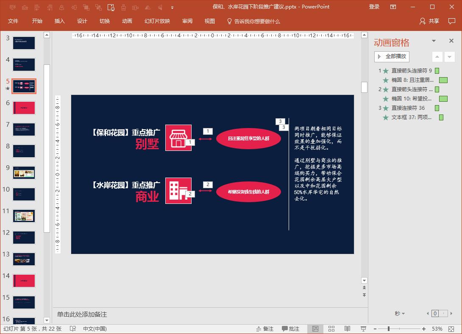This screenshot has width=462, height=334.
Task: Open the Animation Pane options dropdown arrow
Action: 433,41
